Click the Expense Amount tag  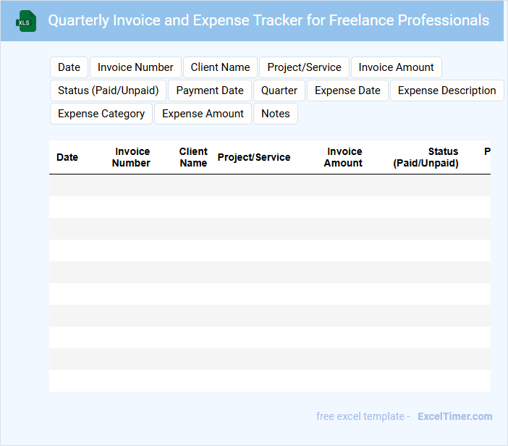(203, 114)
